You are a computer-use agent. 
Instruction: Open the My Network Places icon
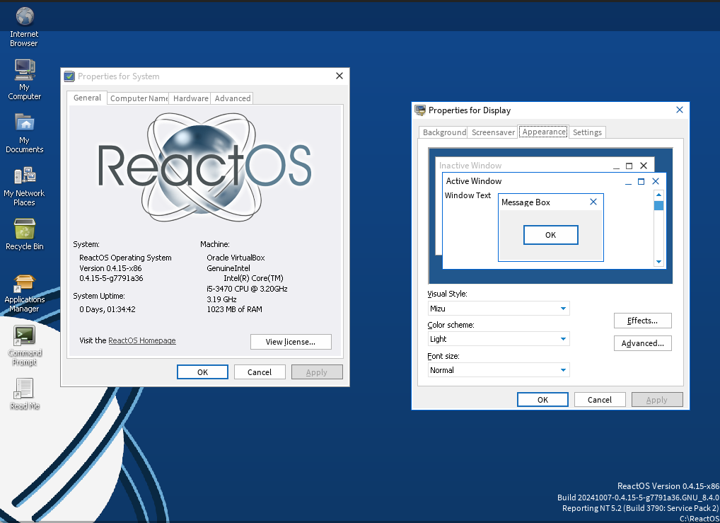tap(24, 176)
